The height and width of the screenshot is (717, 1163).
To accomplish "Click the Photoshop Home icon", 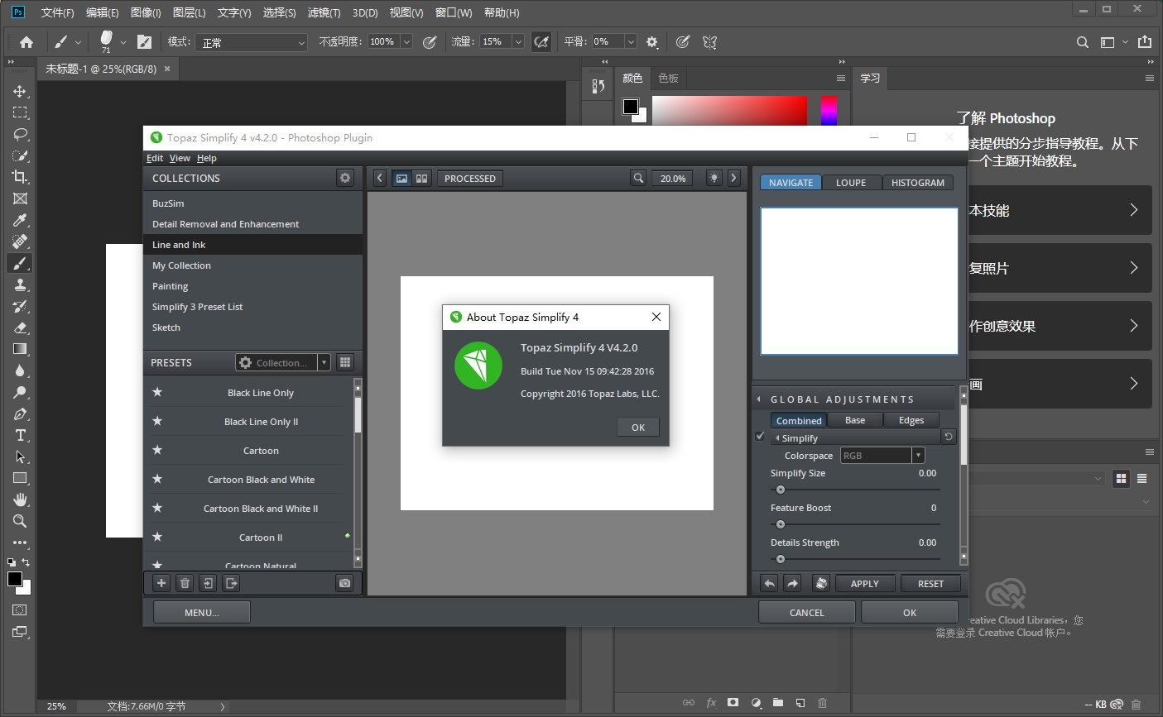I will 26,41.
